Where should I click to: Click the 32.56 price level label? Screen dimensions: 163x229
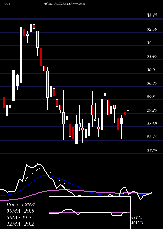(152, 29)
